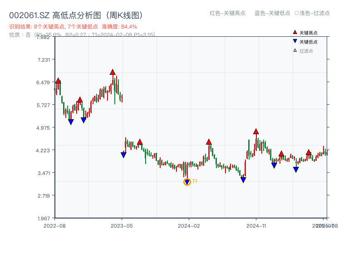Click the 浅色-过滤点 circle indicator in header

[297, 14]
